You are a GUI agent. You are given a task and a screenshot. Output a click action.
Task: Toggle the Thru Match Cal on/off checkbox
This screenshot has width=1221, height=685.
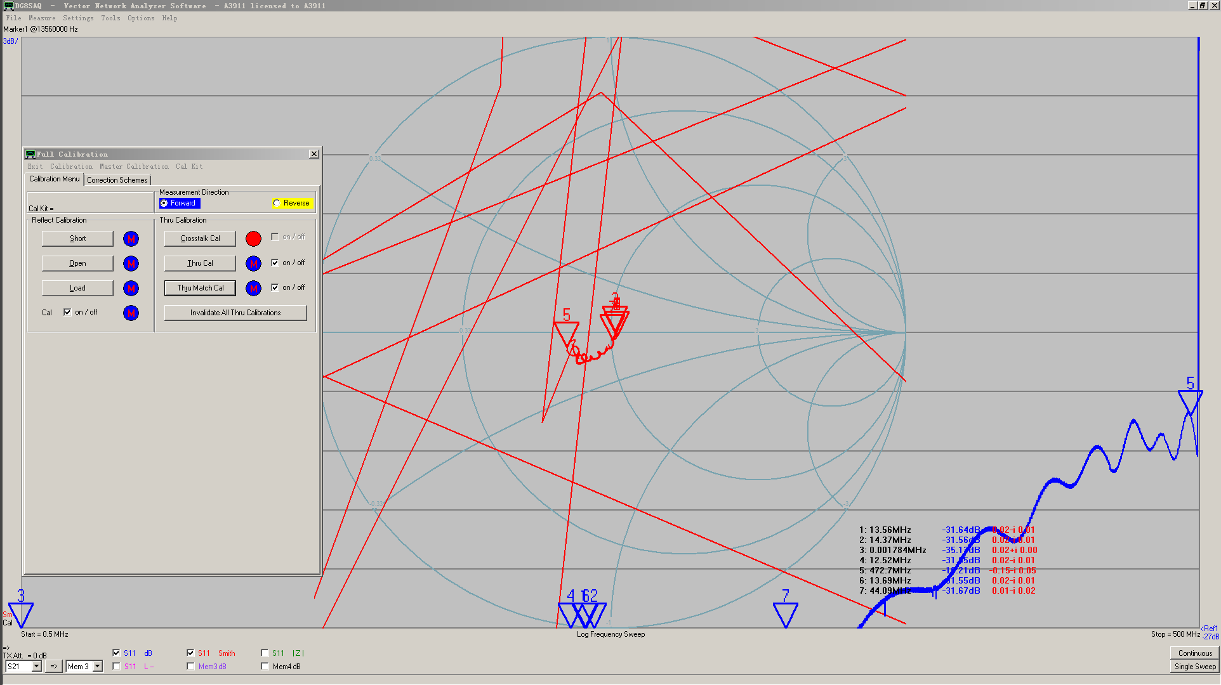[275, 287]
